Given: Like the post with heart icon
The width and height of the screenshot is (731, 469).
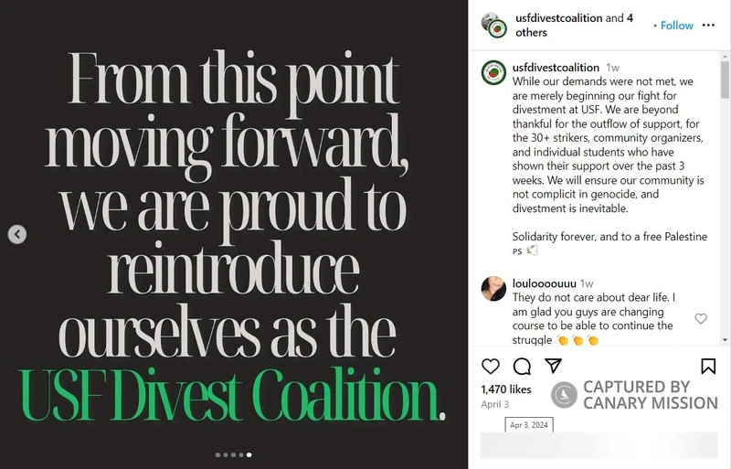Looking at the screenshot, I should [491, 367].
